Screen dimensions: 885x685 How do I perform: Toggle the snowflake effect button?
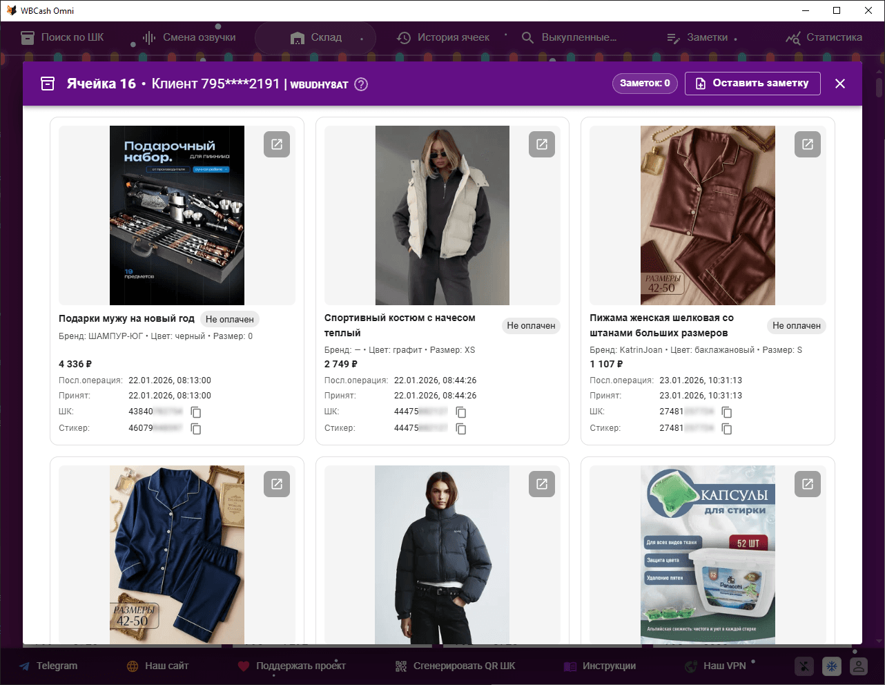(x=832, y=666)
